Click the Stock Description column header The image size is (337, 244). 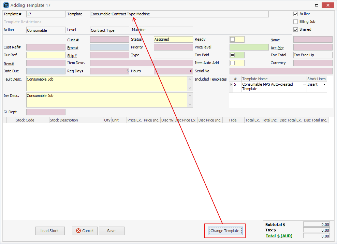(76, 120)
